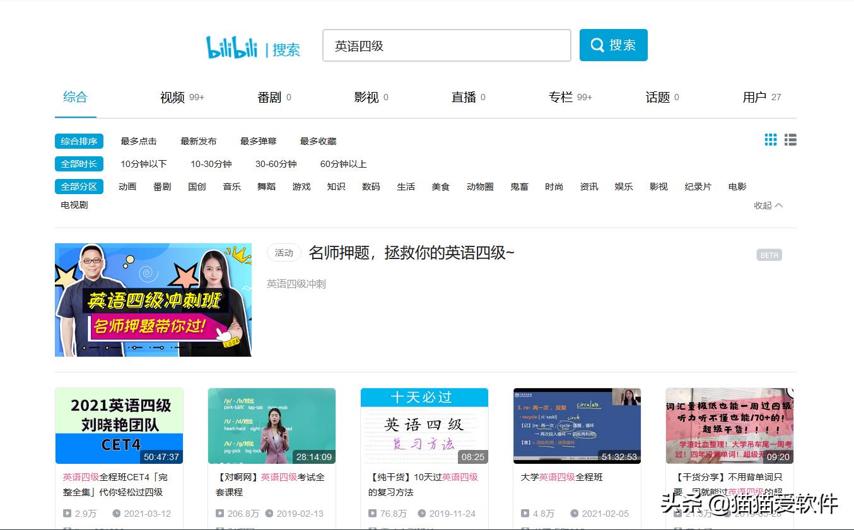Click the magnifier icon in the search button

[597, 45]
